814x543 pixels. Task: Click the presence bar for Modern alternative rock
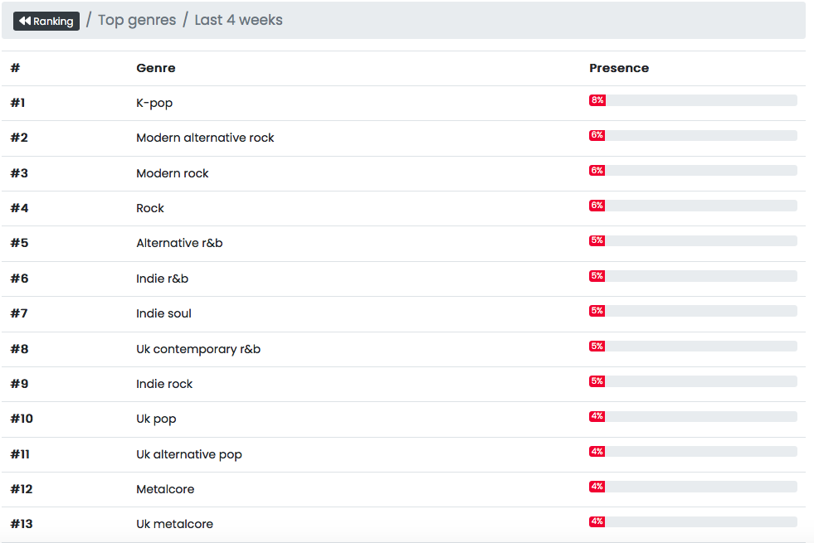point(693,135)
